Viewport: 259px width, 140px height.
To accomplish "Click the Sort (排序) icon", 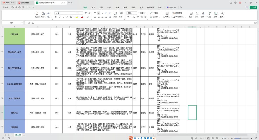I will [203, 13].
